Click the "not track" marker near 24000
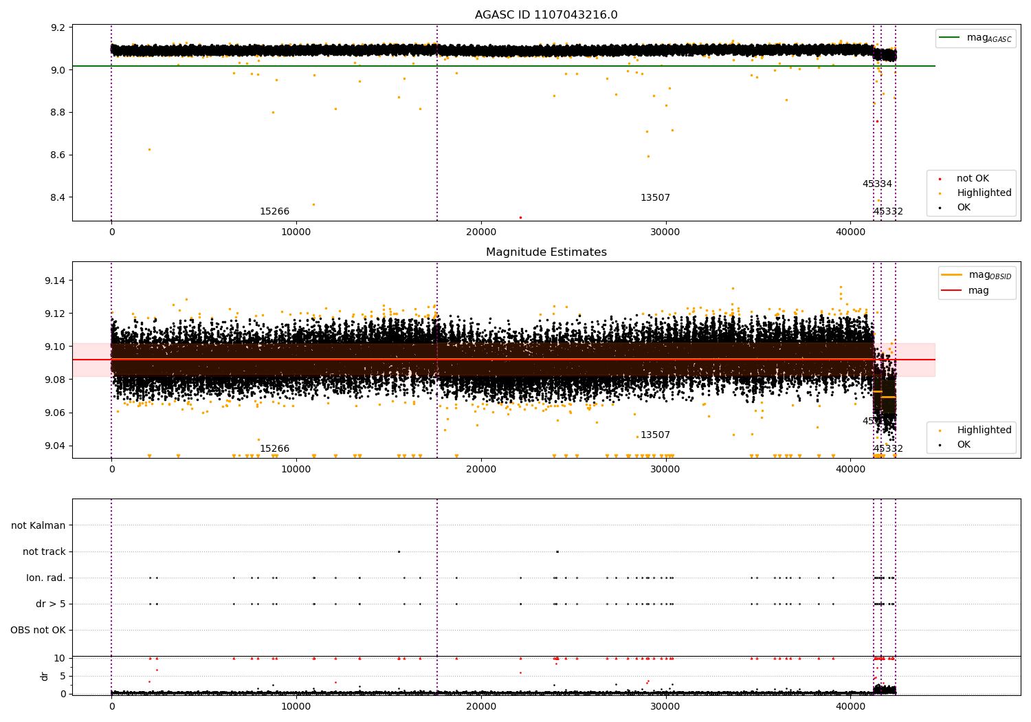 point(557,551)
